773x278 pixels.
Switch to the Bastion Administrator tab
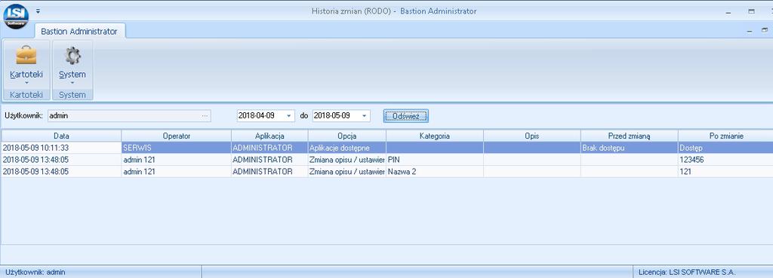[79, 31]
